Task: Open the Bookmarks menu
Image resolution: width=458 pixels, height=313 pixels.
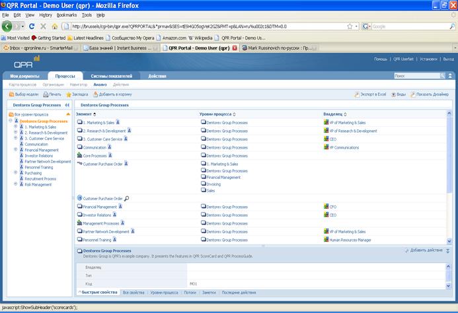Action: point(67,15)
